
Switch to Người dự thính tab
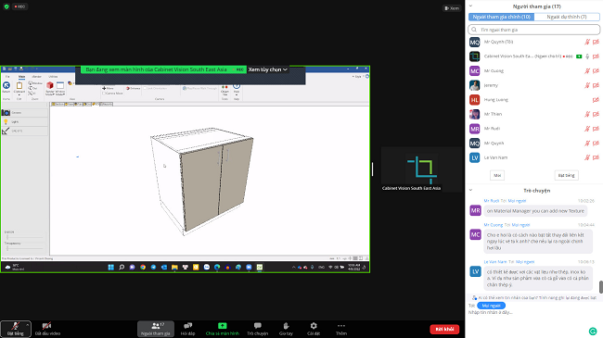click(567, 17)
